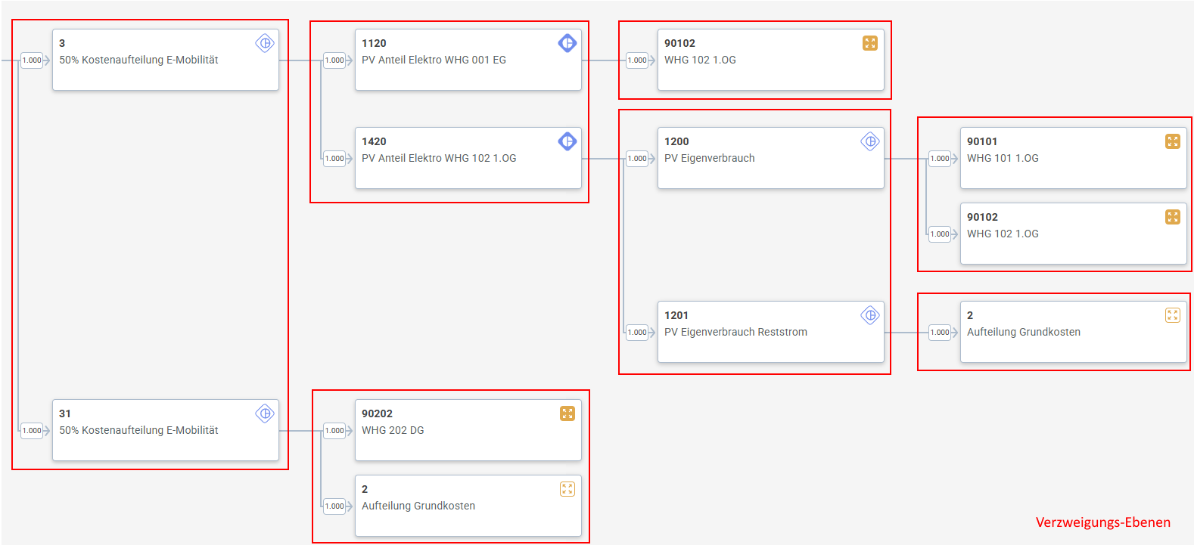The width and height of the screenshot is (1194, 545).
Task: Click the 1.000 factor before node 1420
Action: coord(334,159)
